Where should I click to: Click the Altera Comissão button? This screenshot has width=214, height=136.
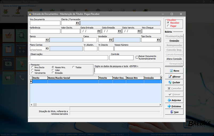(x=174, y=59)
